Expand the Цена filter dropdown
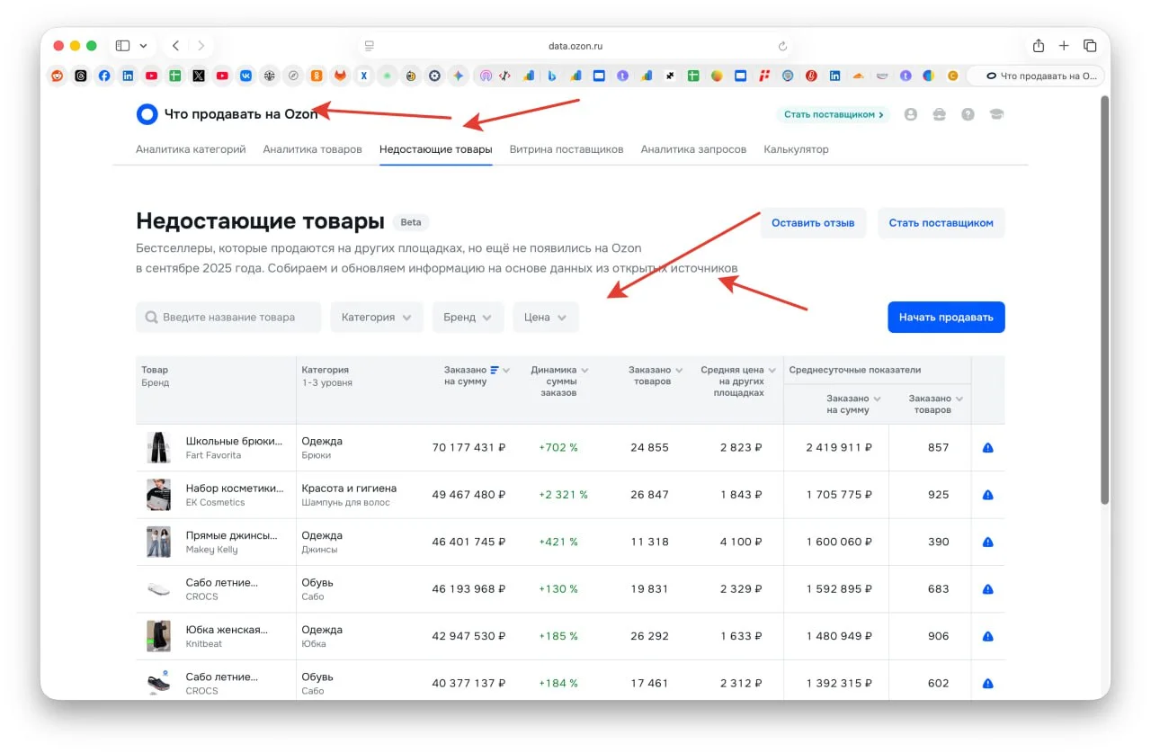1151x753 pixels. [x=545, y=318]
